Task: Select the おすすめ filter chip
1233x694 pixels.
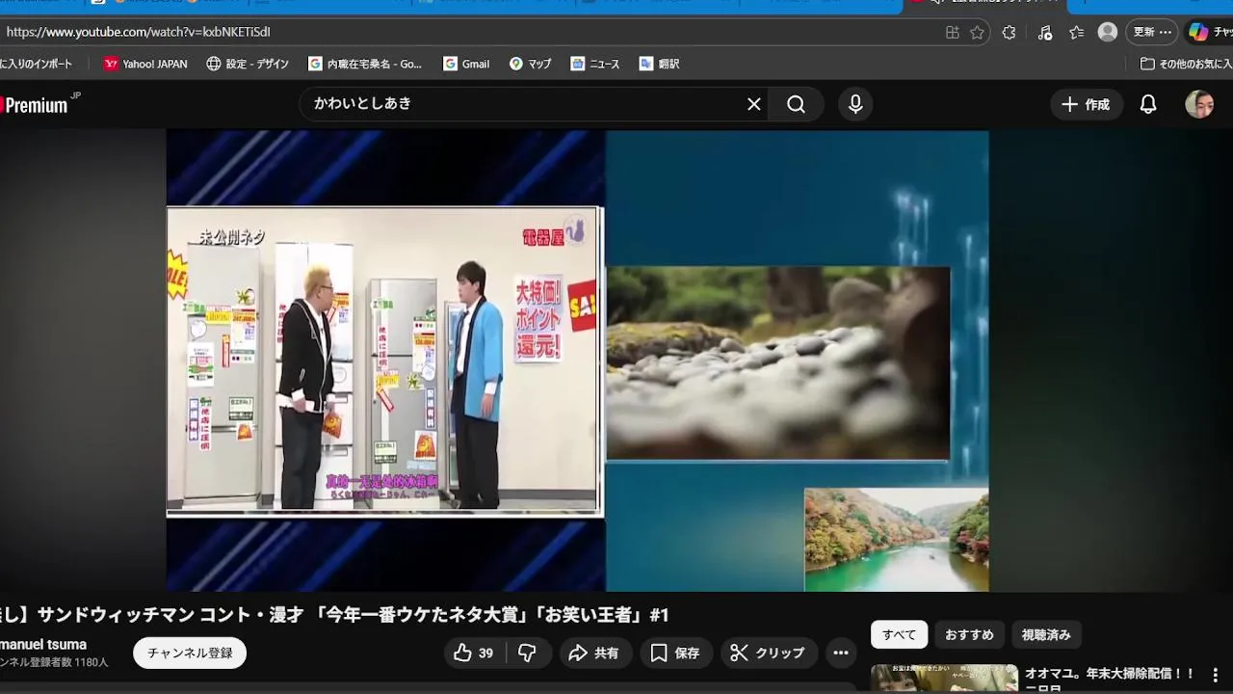Action: click(x=969, y=634)
